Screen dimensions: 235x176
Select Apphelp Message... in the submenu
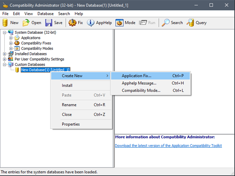pos(139,83)
